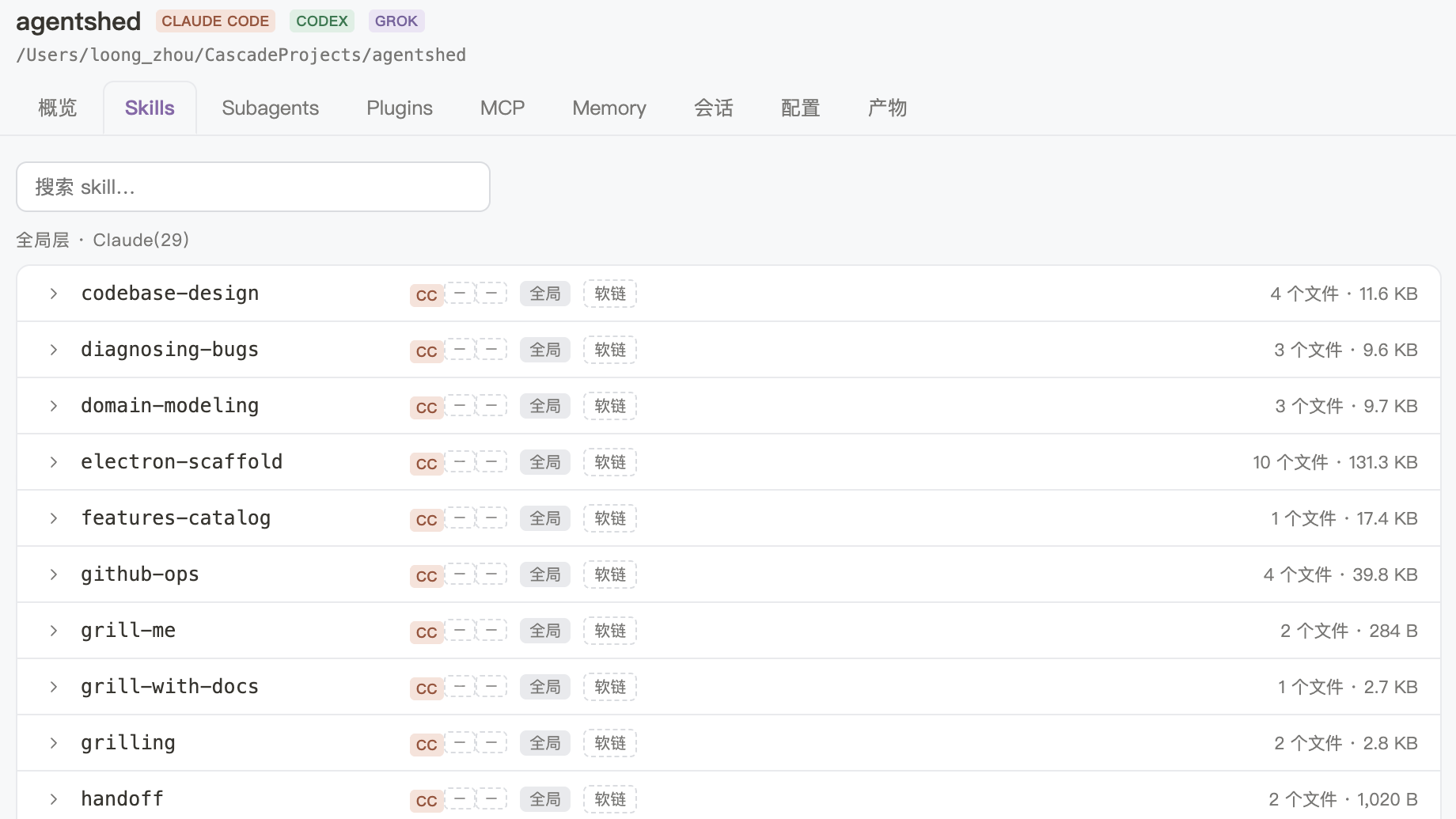Click the CLAUDE CODE badge

pos(215,21)
